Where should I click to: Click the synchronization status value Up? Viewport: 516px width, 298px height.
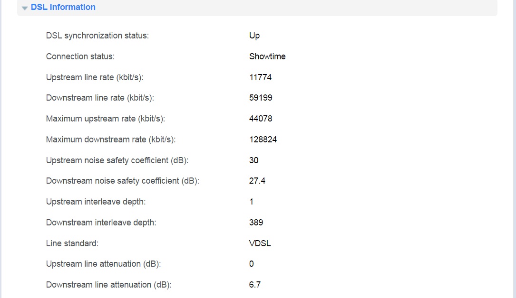point(254,36)
